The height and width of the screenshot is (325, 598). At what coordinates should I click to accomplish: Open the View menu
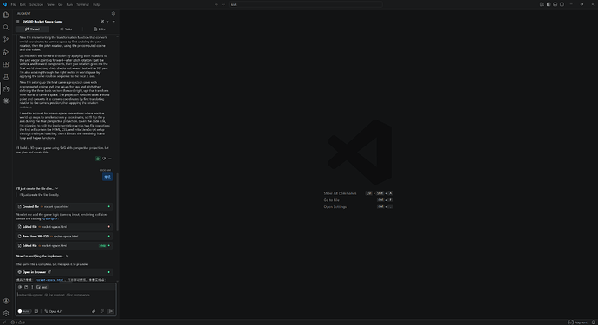50,4
